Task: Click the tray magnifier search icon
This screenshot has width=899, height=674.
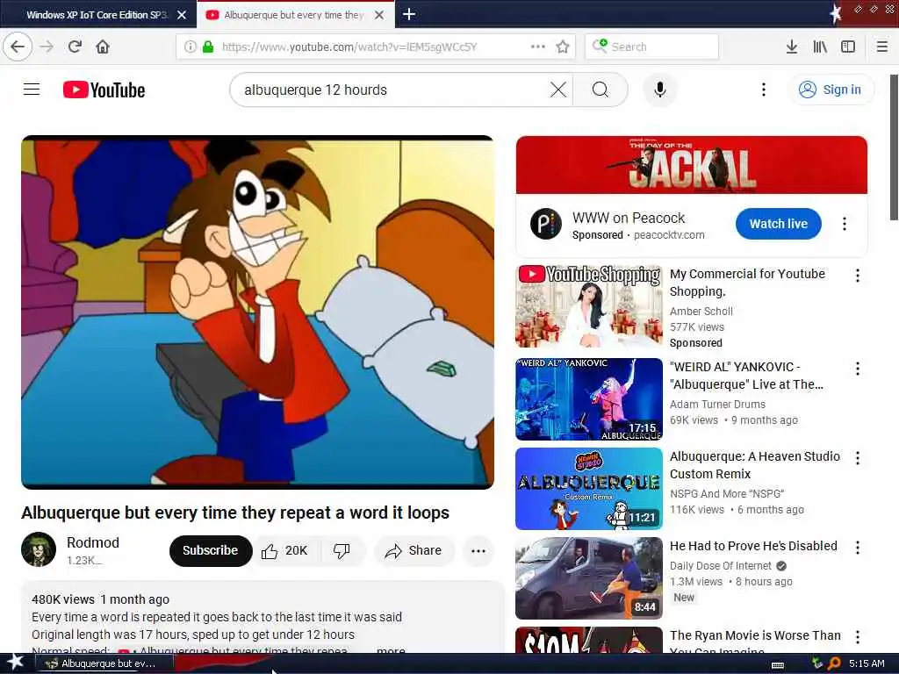Action: click(834, 663)
